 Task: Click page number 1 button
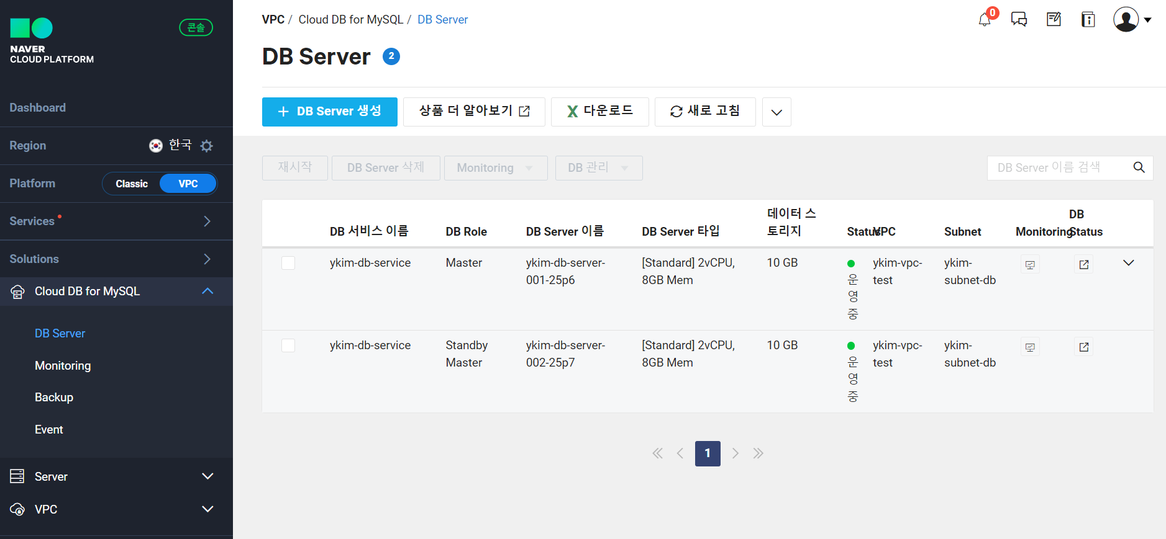(708, 453)
